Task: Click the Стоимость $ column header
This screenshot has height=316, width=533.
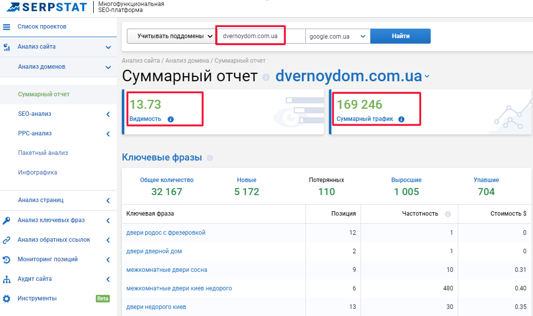Action: tap(508, 214)
